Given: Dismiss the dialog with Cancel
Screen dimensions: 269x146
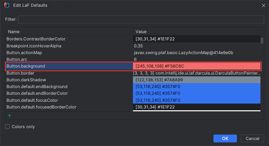Looking at the screenshot, I should coord(252,138).
